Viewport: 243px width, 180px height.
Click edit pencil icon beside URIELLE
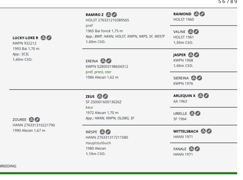click(x=198, y=114)
